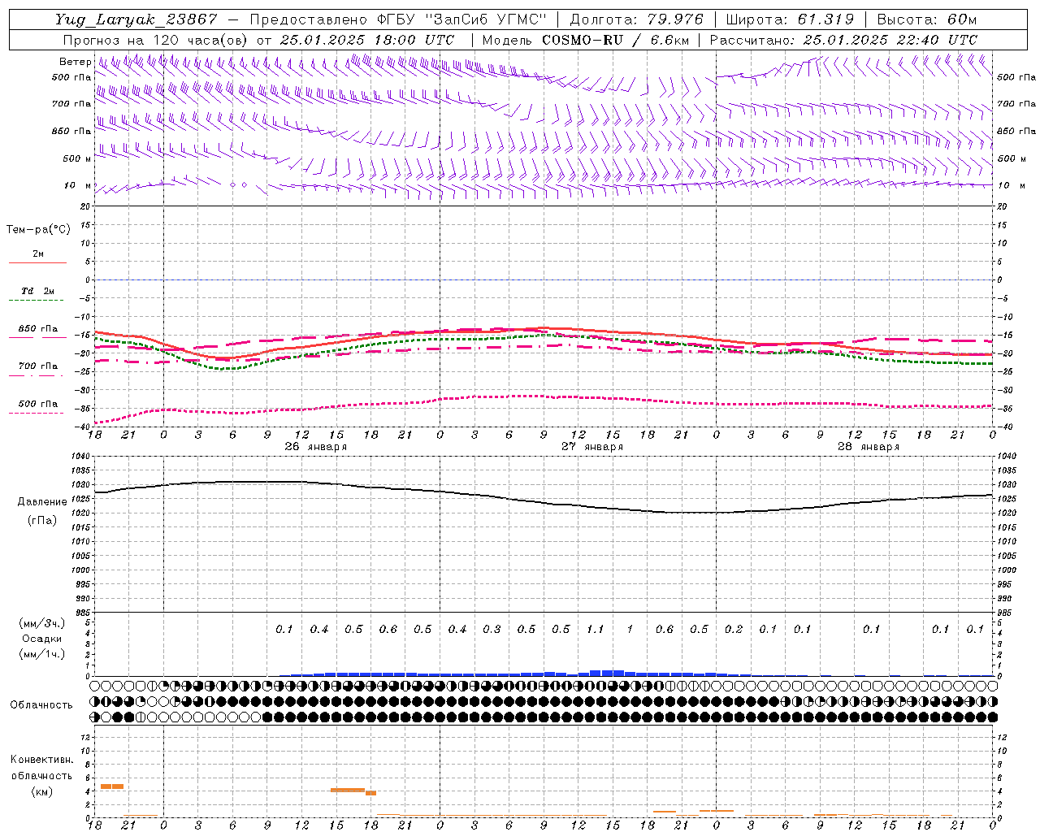Click the Осадки precipitation label
Viewport: 1040px width, 832px height.
tap(41, 639)
